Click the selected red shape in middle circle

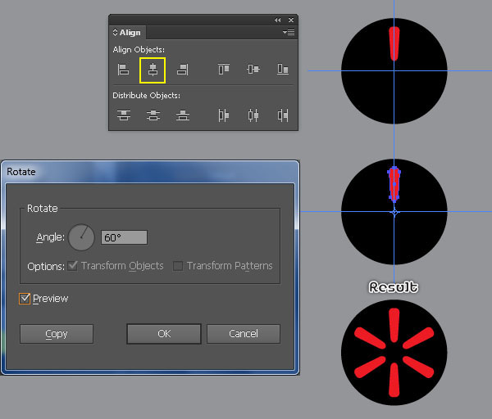[x=394, y=184]
